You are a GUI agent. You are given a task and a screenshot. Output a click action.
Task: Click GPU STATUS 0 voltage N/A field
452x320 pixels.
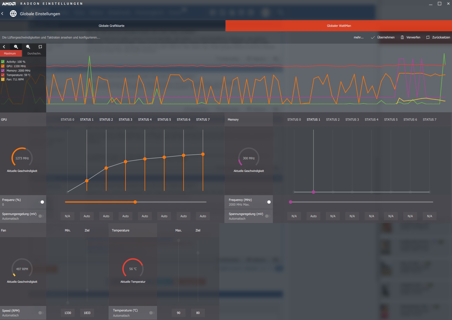tap(67, 216)
